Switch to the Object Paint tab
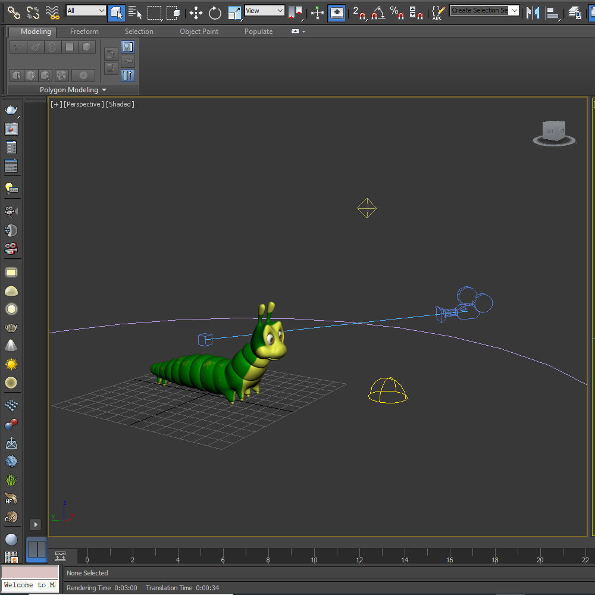 pyautogui.click(x=199, y=32)
